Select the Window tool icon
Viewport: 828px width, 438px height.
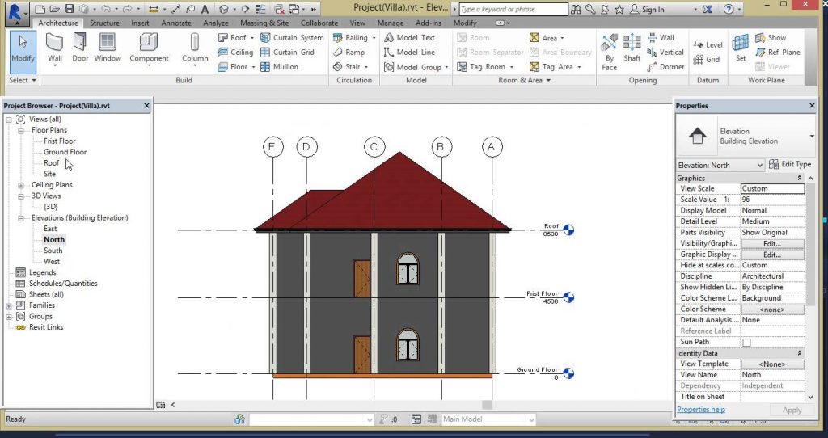108,45
